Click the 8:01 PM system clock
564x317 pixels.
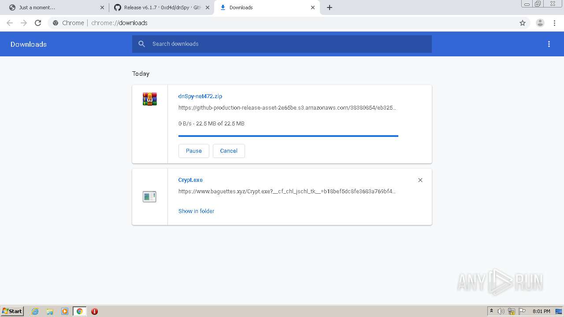(541, 311)
